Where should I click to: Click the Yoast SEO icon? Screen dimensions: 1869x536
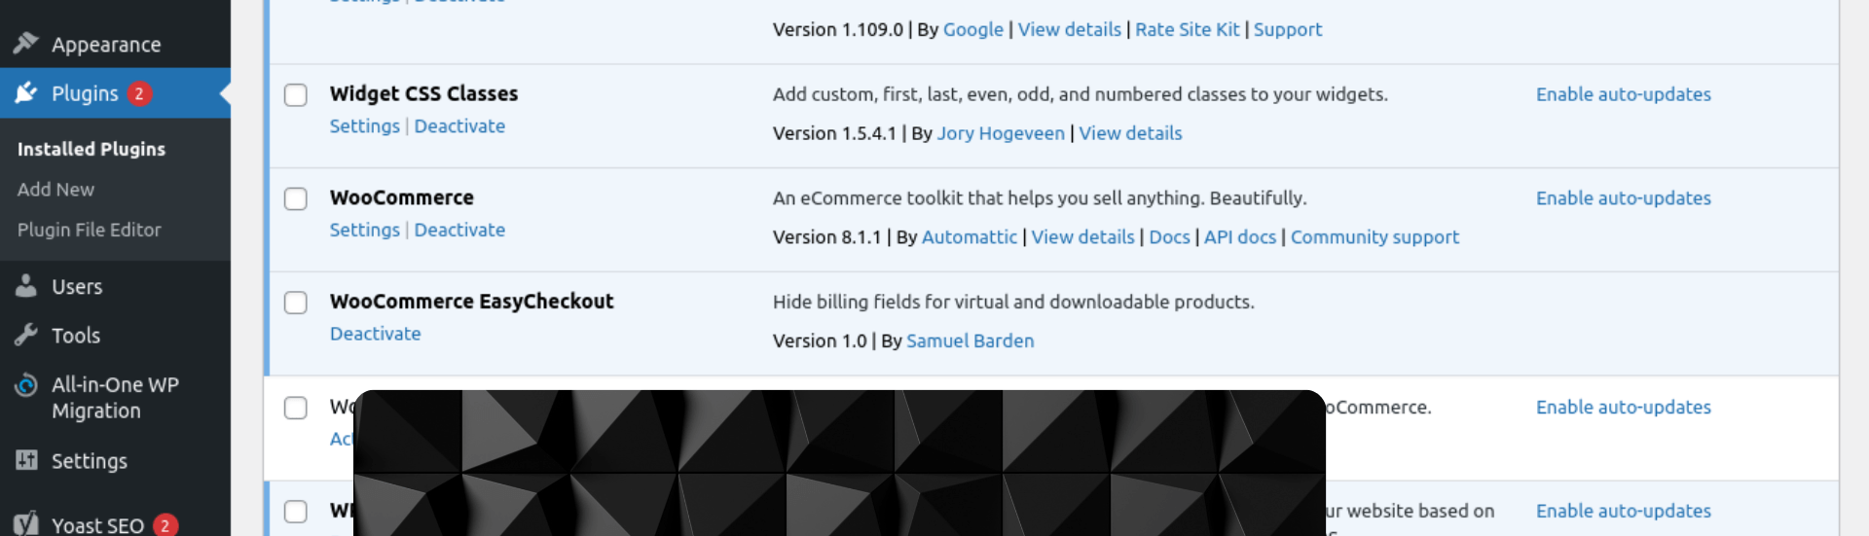[x=26, y=524]
